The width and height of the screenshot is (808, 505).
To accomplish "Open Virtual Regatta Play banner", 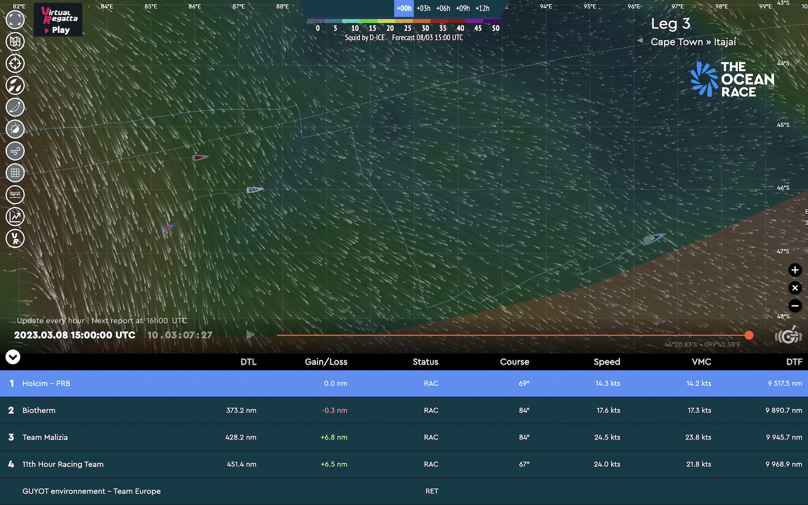I will 58,20.
